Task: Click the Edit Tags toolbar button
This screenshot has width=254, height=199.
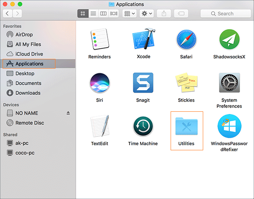Action: [x=181, y=14]
